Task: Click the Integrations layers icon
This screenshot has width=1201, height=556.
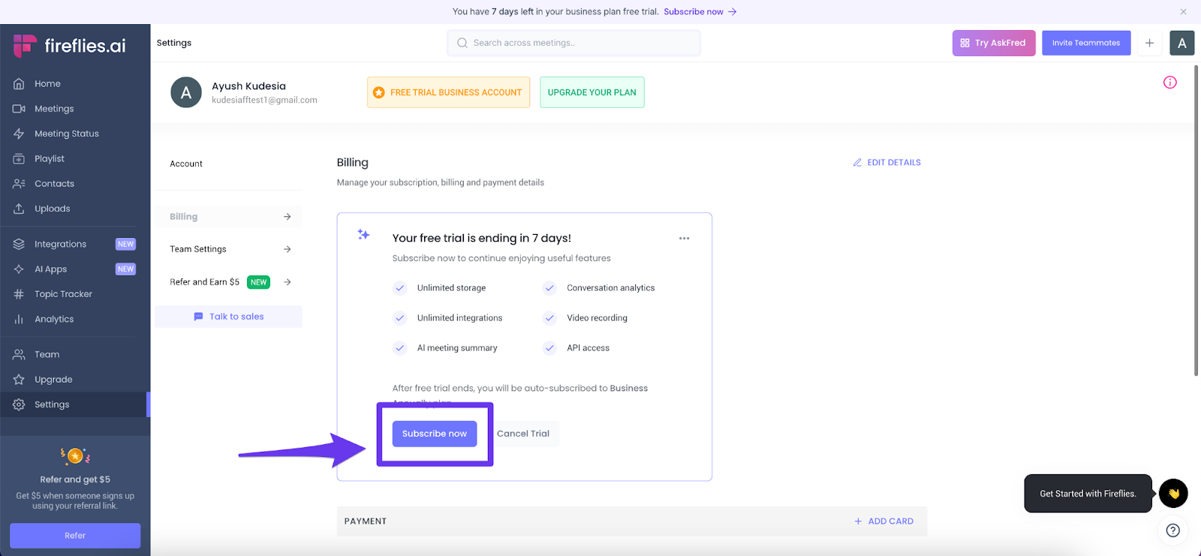Action: click(19, 244)
